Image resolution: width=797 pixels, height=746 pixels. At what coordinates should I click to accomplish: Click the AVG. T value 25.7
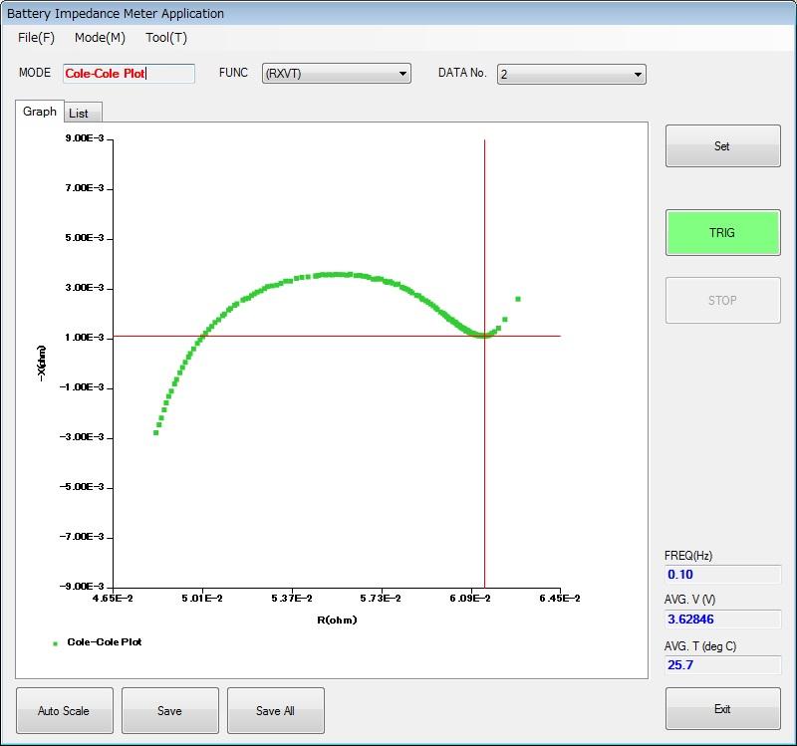(722, 664)
